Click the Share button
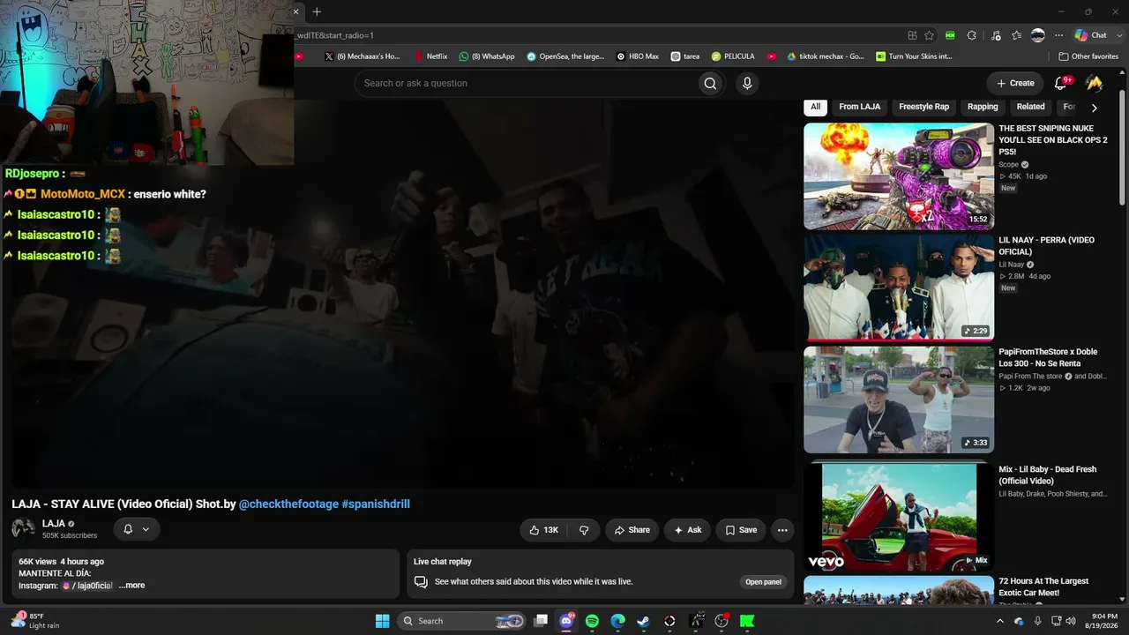The height and width of the screenshot is (635, 1129). (632, 530)
